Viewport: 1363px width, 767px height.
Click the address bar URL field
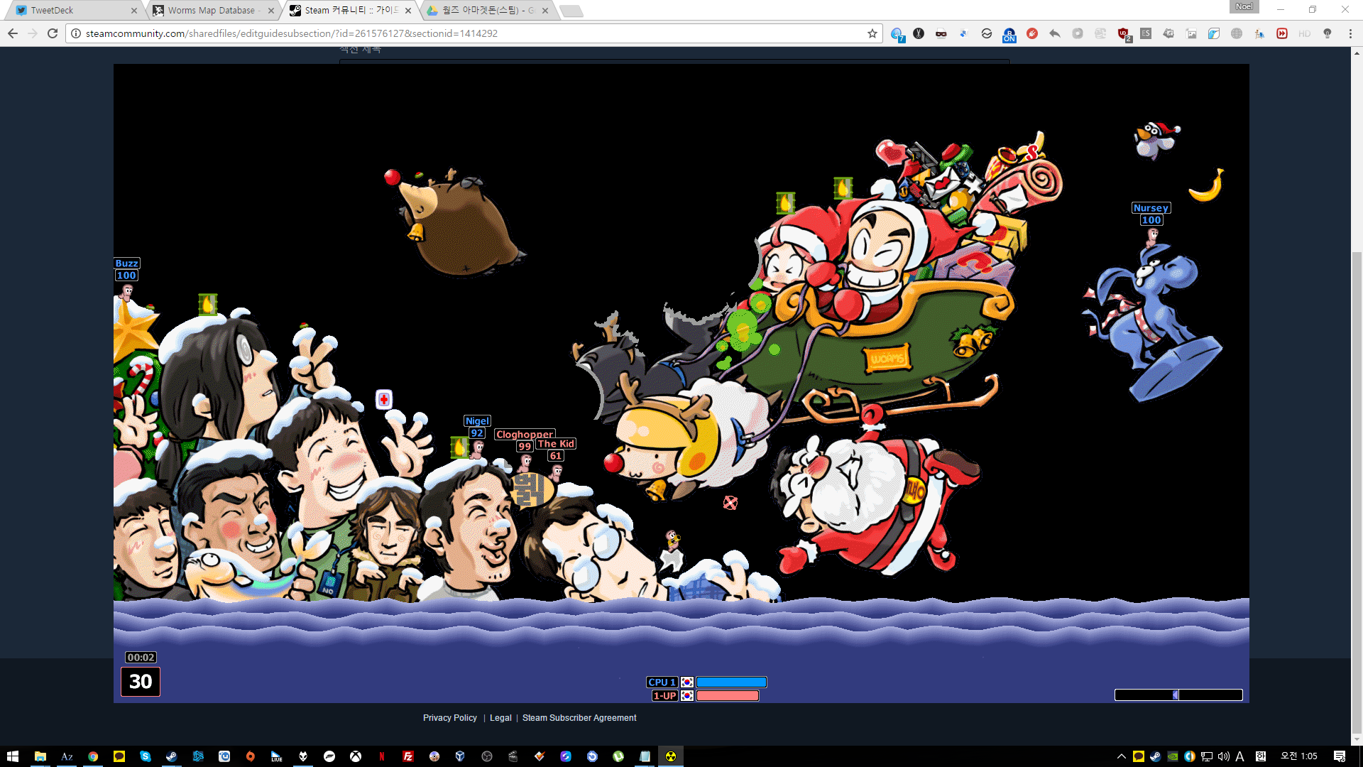469,33
